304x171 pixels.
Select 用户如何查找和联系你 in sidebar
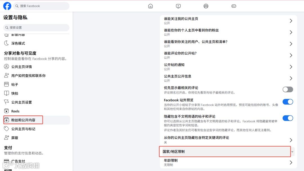coord(28,76)
